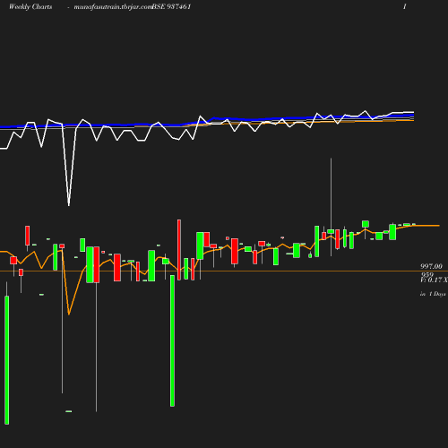448x448 pixels.
Task: Click the lowest trough of the white indicator line
Action: click(69, 205)
